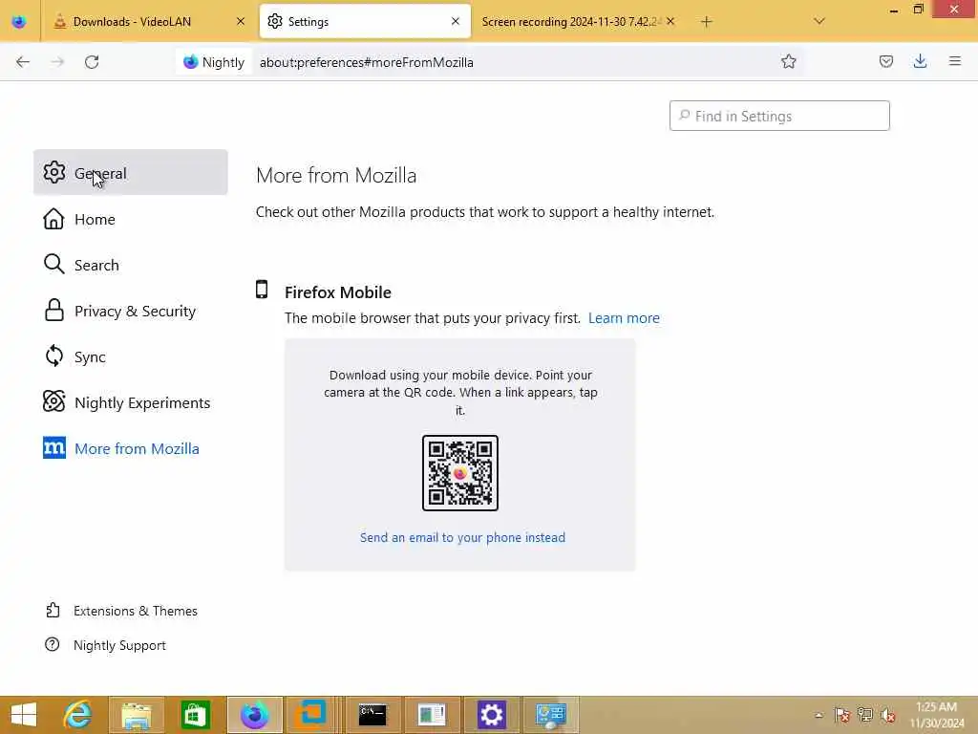The height and width of the screenshot is (734, 978).
Task: Open the Save to Pocket icon
Action: [885, 61]
